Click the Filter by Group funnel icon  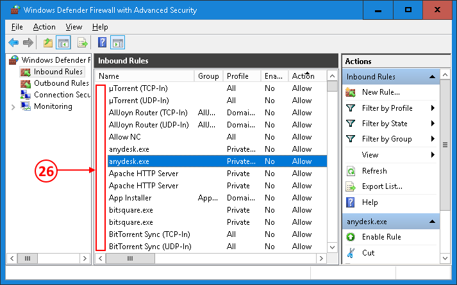(351, 139)
